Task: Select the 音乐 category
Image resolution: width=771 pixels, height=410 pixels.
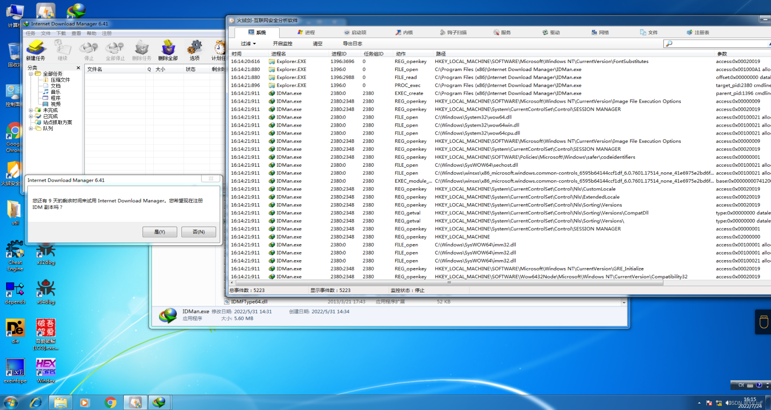Action: tap(56, 92)
